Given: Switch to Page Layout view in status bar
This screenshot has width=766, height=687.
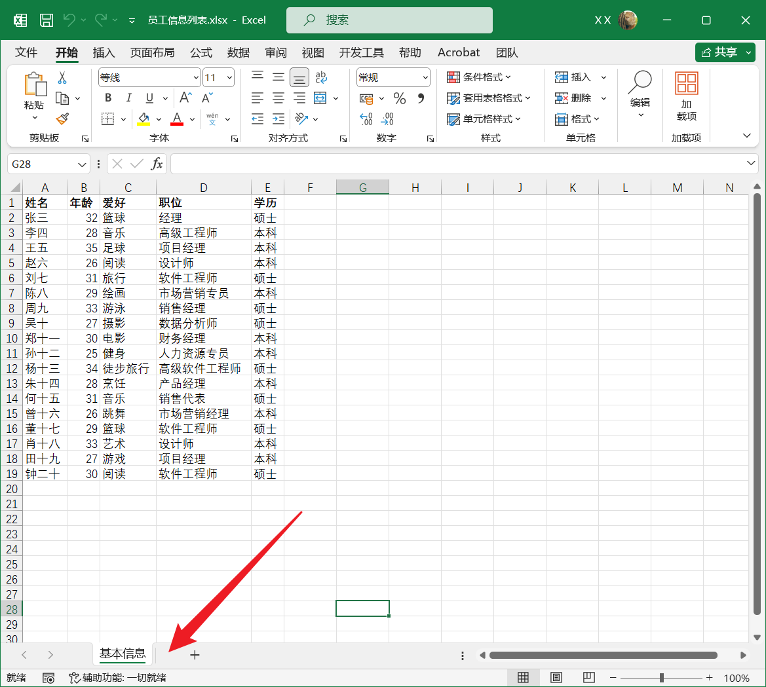Looking at the screenshot, I should coord(556,677).
